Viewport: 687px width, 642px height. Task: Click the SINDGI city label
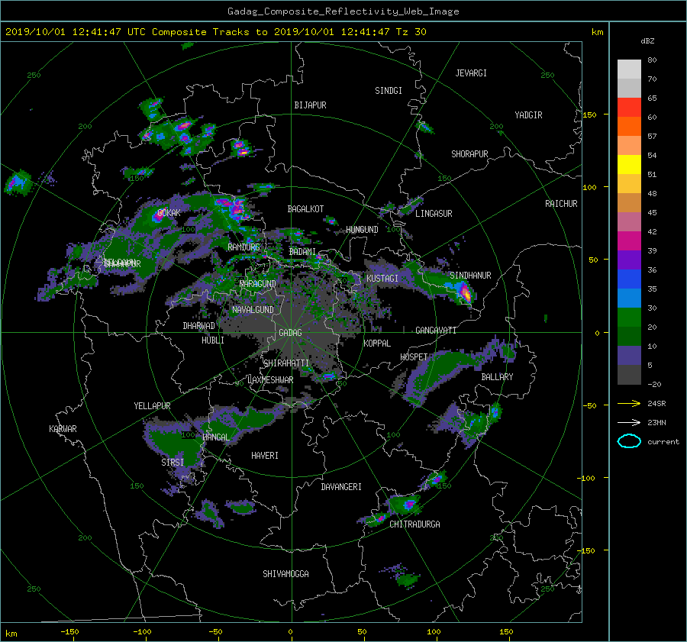pos(389,91)
